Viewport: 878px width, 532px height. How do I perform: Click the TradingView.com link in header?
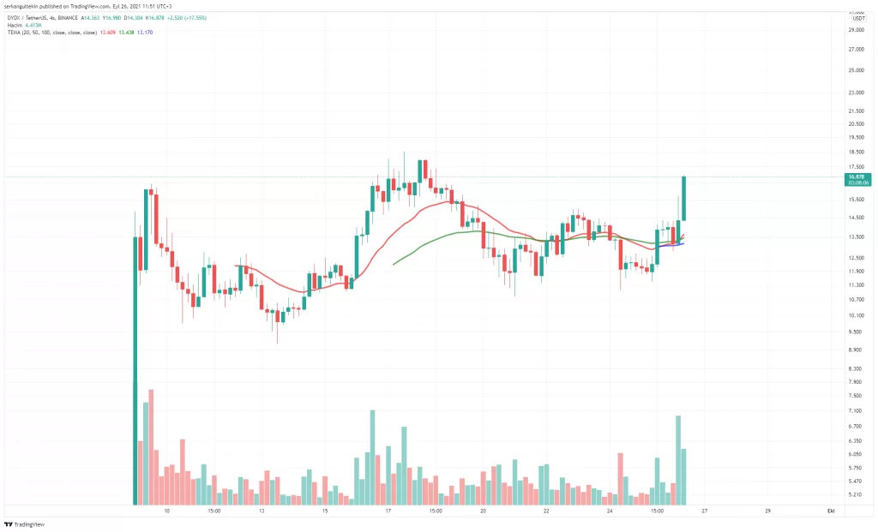(x=88, y=7)
